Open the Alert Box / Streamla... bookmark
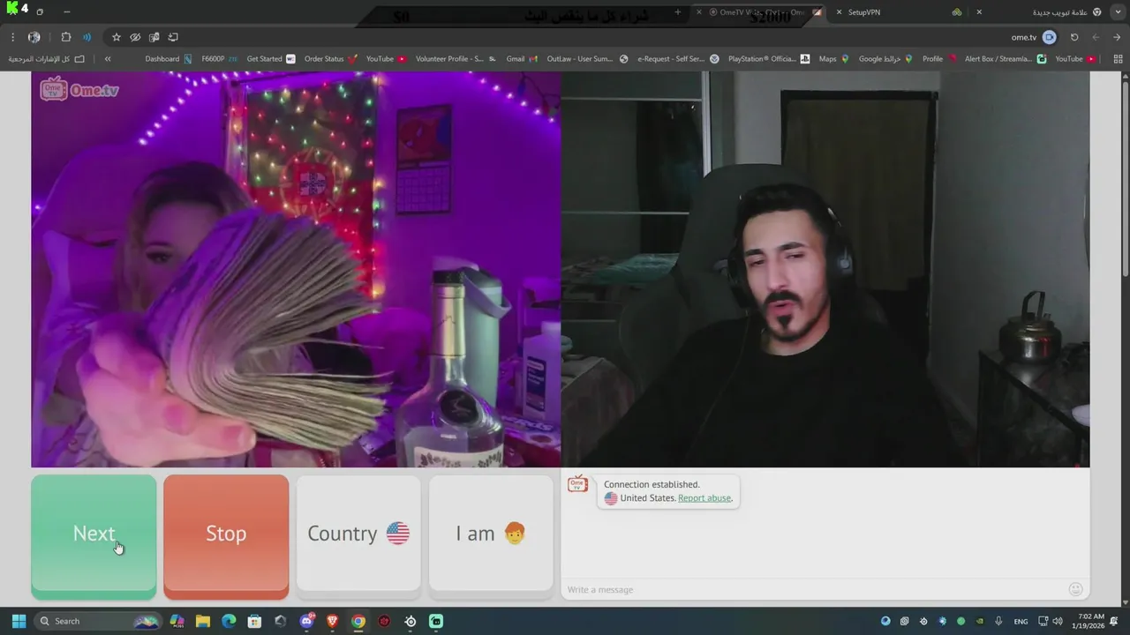The image size is (1130, 635). click(1005, 59)
